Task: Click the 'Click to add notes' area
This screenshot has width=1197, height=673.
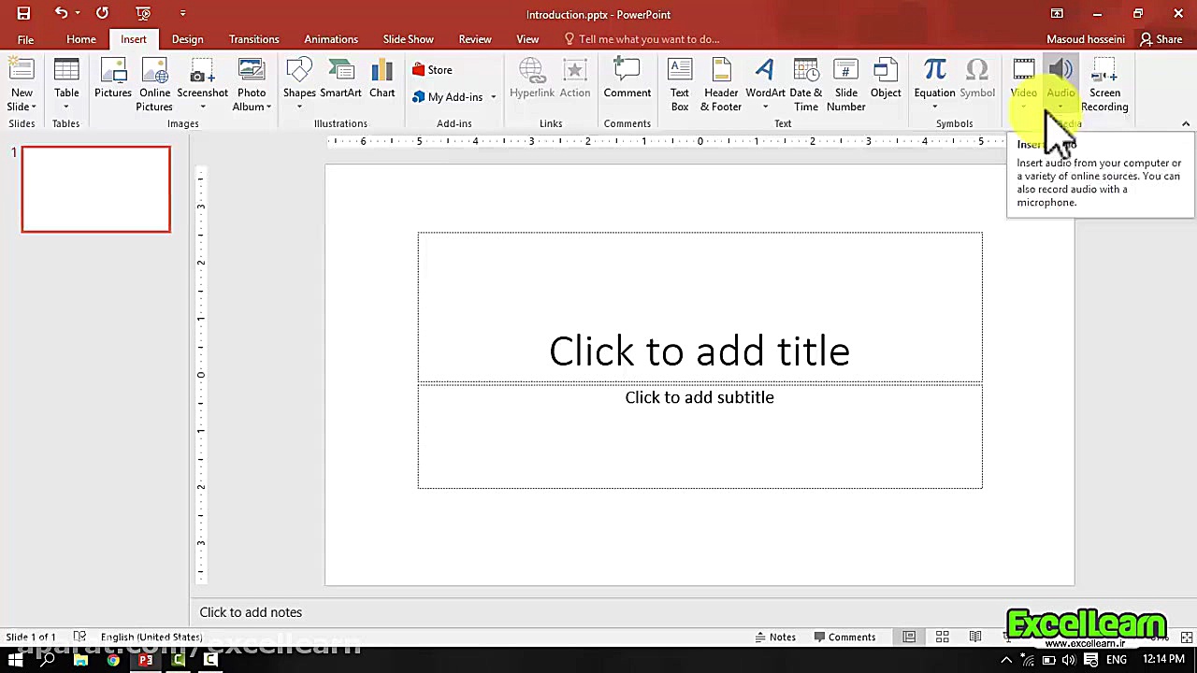Action: tap(251, 612)
